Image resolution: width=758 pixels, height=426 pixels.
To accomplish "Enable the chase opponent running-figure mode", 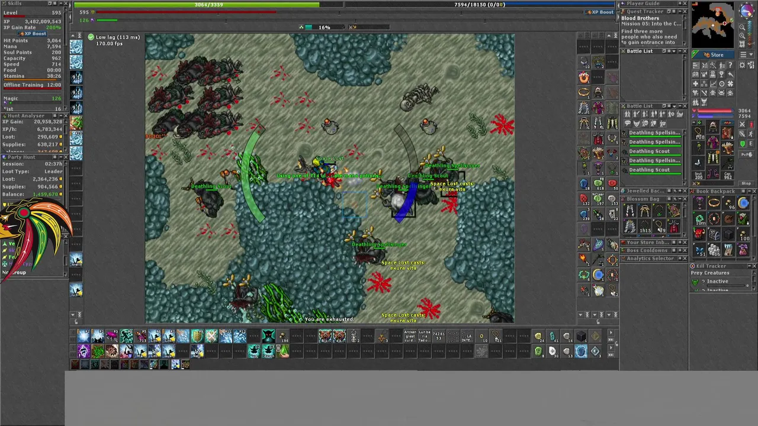I will click(751, 134).
